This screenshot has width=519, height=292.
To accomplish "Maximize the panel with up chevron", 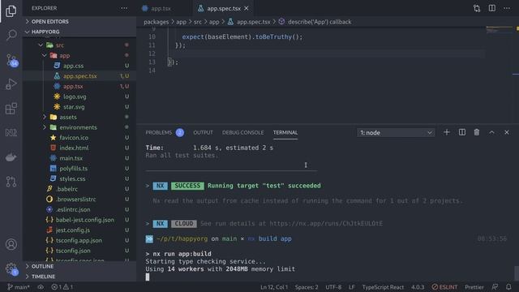I will pos(492,132).
